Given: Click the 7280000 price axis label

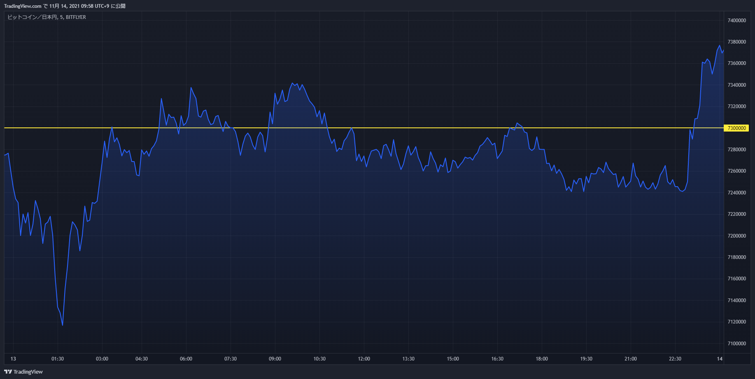Looking at the screenshot, I should click(x=736, y=150).
